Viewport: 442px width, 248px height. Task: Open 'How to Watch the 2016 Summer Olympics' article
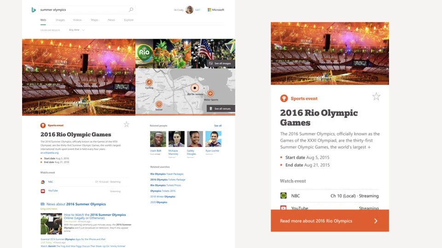click(x=95, y=216)
